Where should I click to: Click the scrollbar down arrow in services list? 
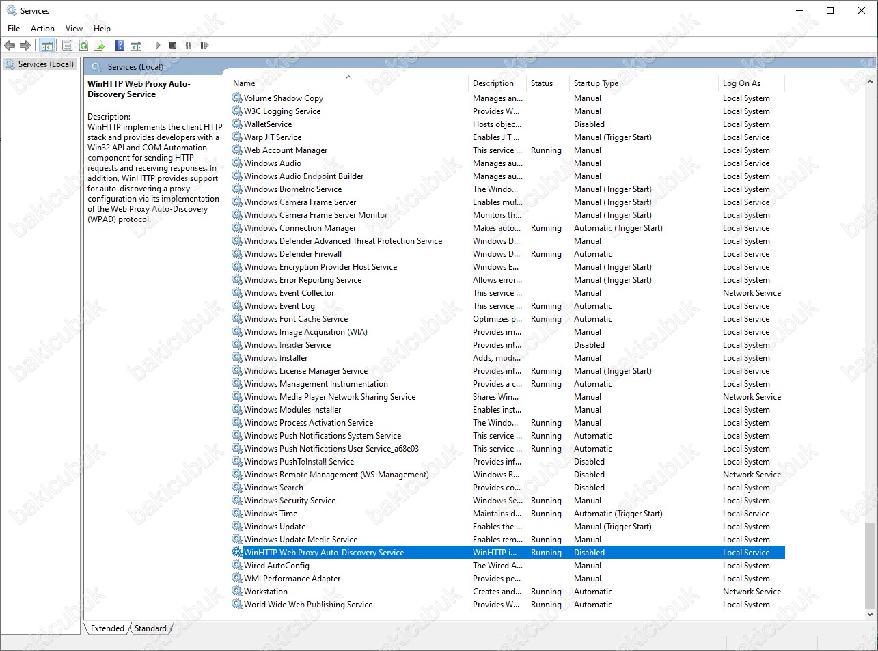(x=870, y=615)
